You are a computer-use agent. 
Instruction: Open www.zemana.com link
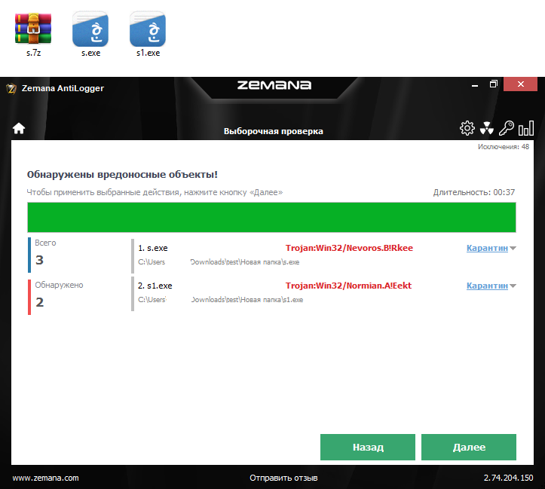click(45, 478)
